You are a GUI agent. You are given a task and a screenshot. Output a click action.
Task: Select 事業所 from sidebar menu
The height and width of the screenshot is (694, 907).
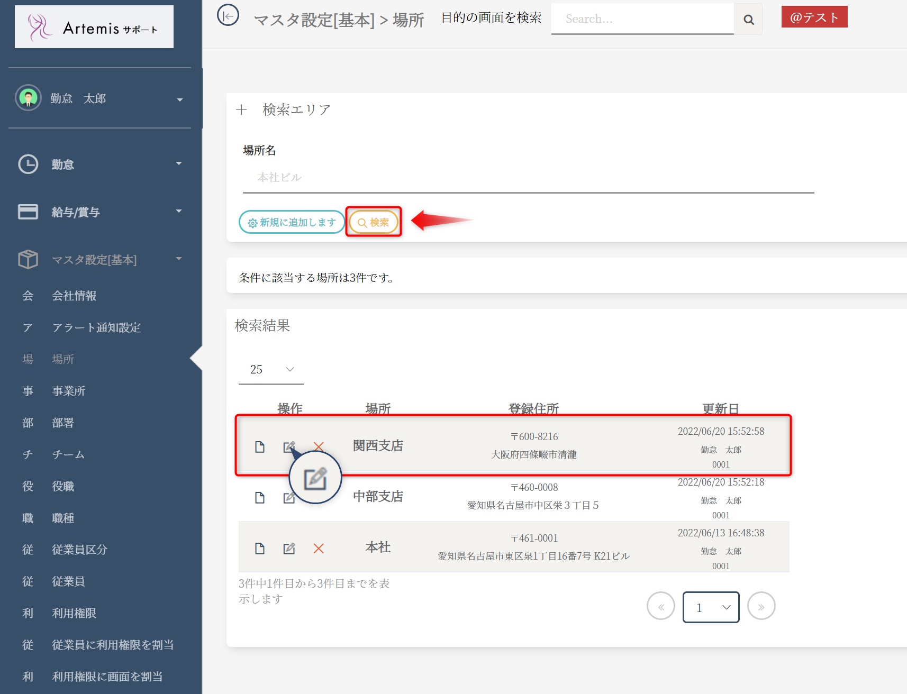click(x=69, y=391)
